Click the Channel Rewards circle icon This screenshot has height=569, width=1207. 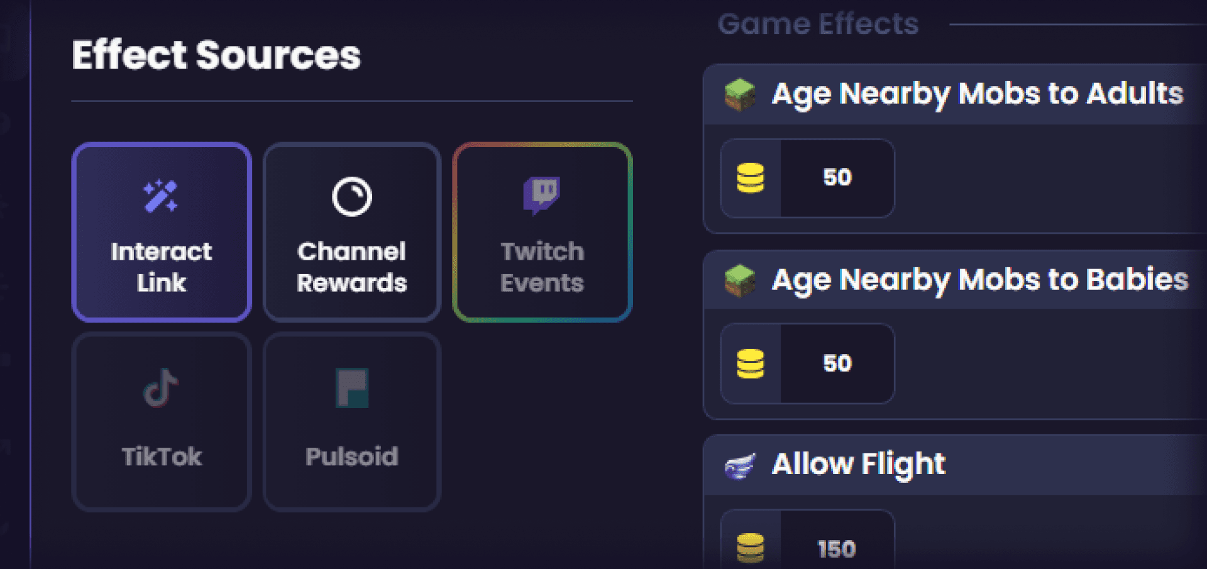tap(352, 197)
